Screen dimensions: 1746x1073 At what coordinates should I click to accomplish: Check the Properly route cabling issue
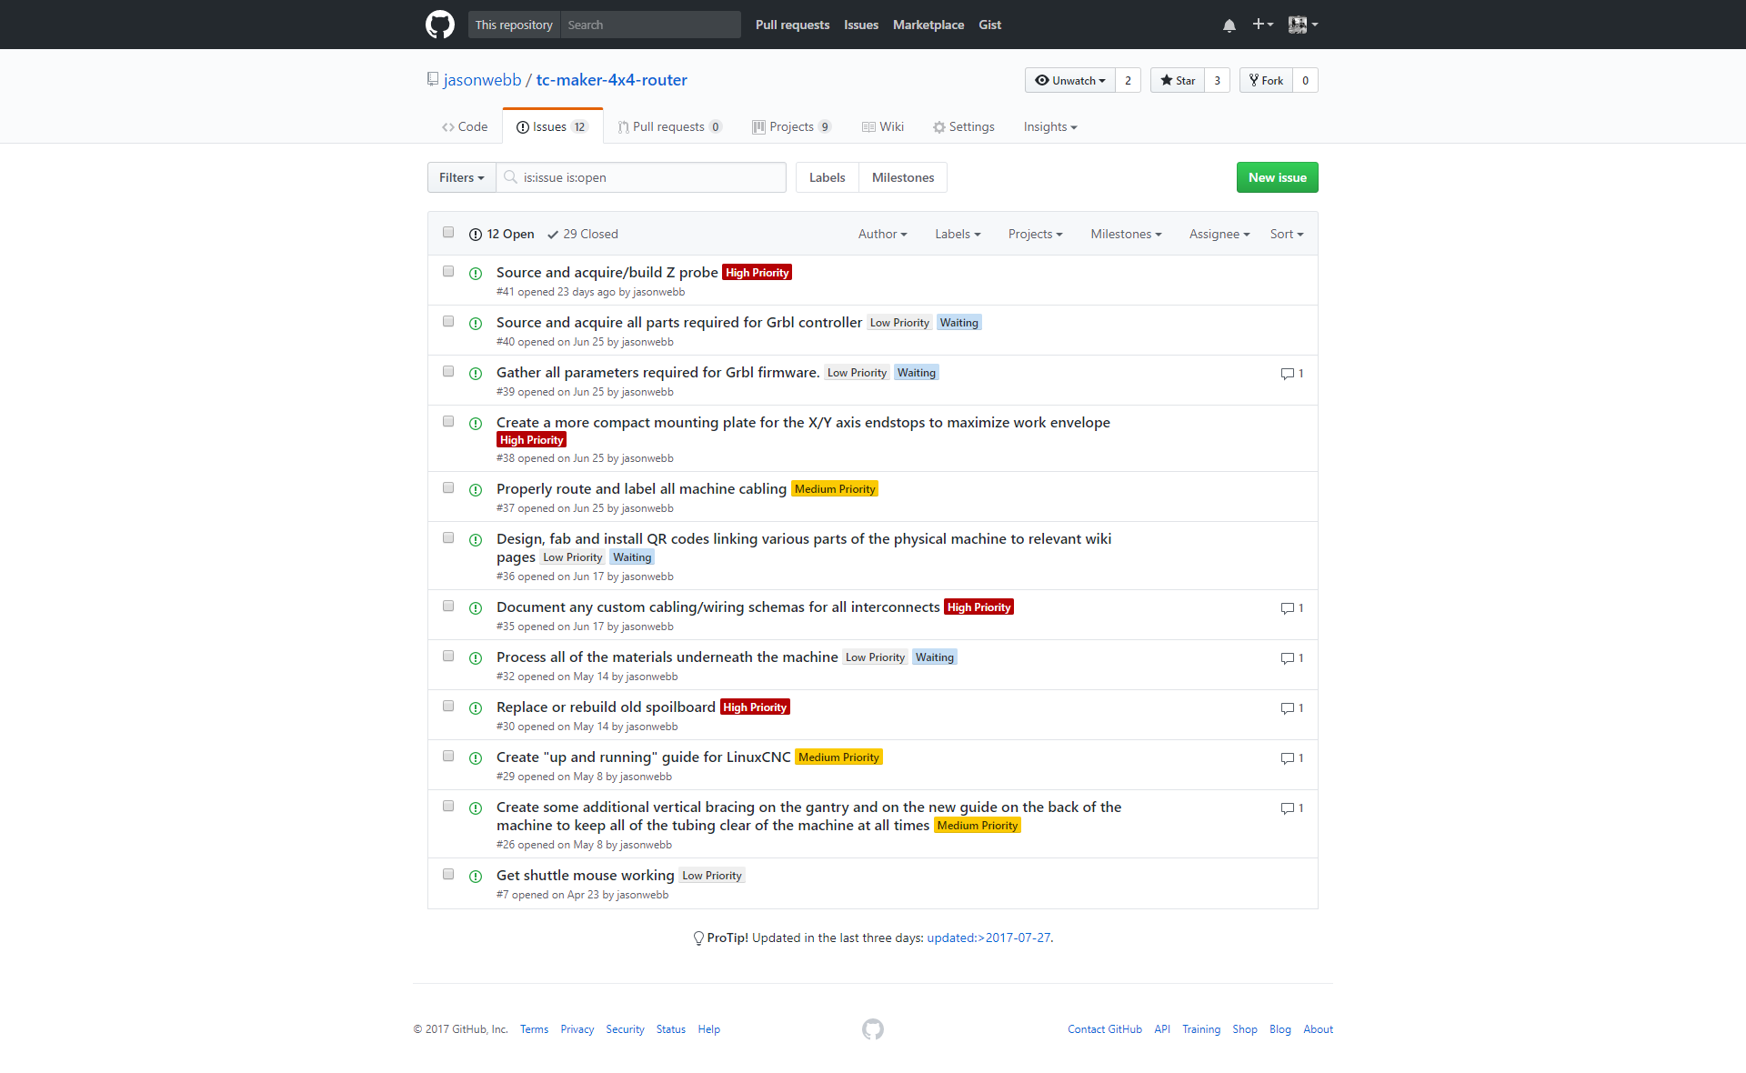point(448,488)
